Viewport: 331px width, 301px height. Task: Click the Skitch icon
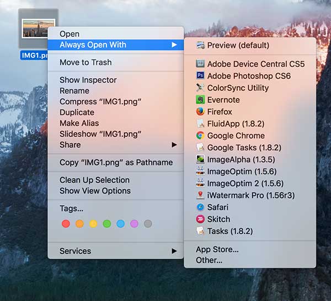click(x=200, y=219)
